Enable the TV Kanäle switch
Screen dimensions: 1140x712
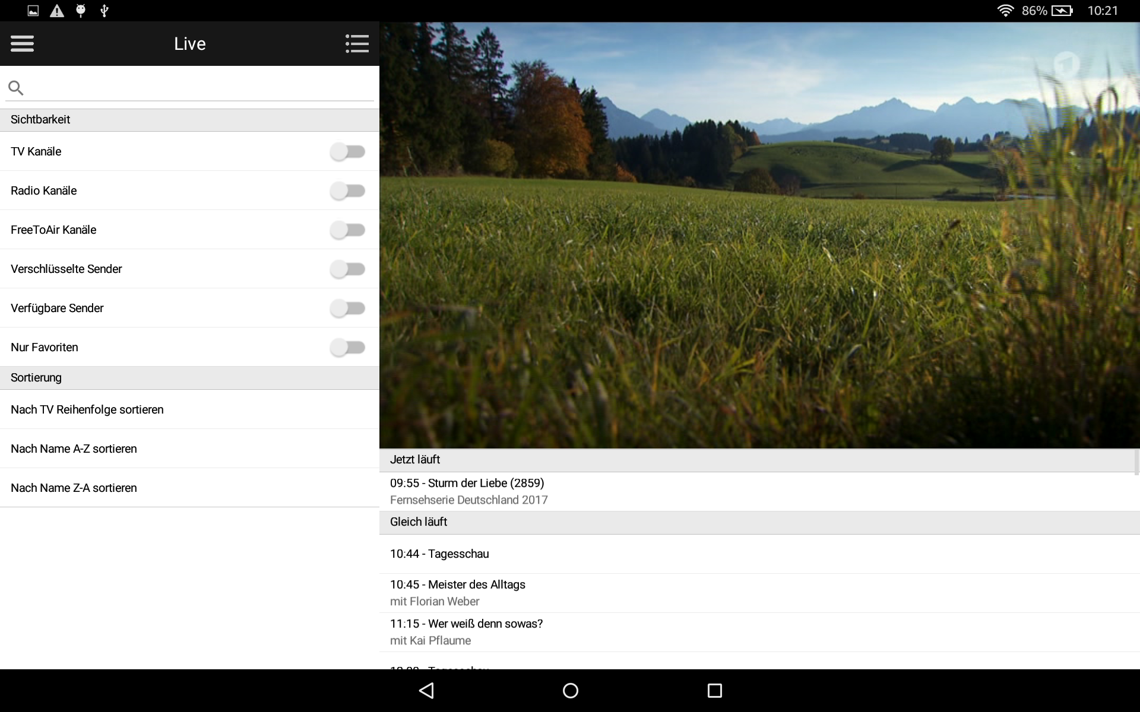pos(348,151)
